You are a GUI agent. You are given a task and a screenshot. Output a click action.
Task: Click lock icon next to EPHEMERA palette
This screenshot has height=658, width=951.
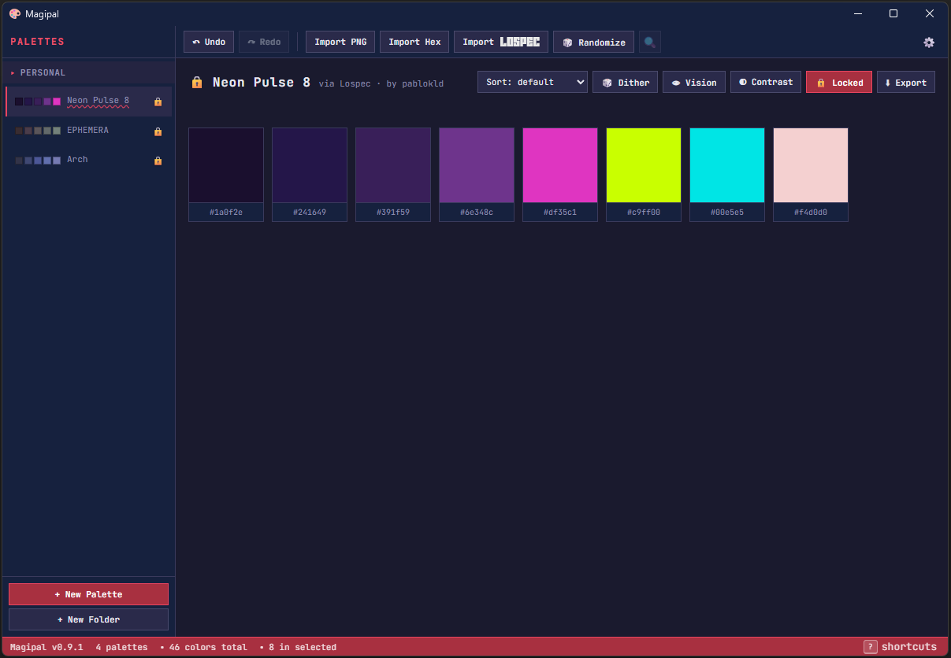tap(158, 131)
